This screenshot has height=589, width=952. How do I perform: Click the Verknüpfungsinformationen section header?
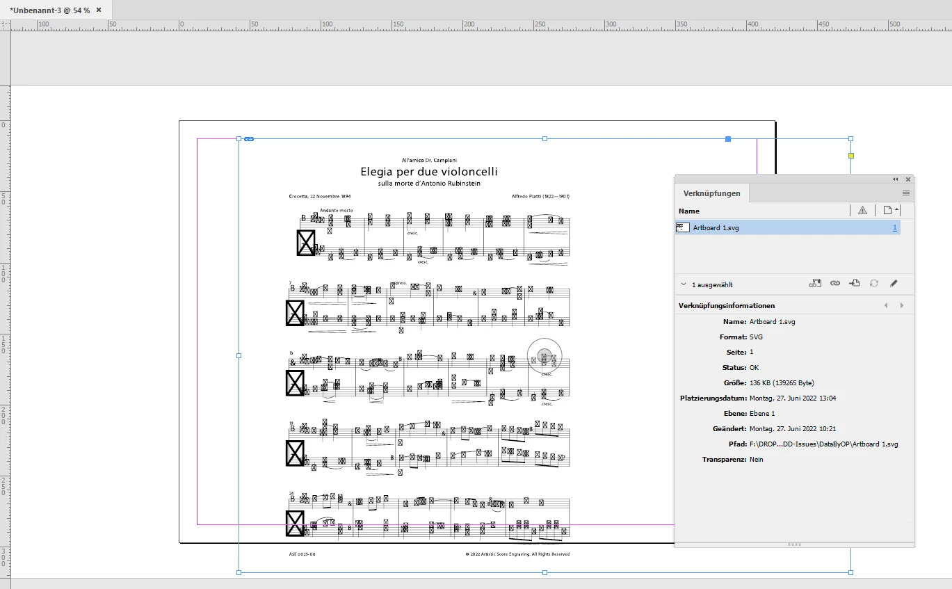pos(727,305)
